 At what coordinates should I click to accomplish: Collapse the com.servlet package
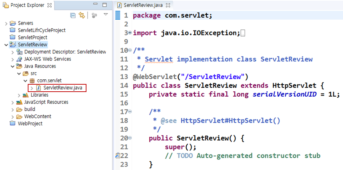coord(25,81)
